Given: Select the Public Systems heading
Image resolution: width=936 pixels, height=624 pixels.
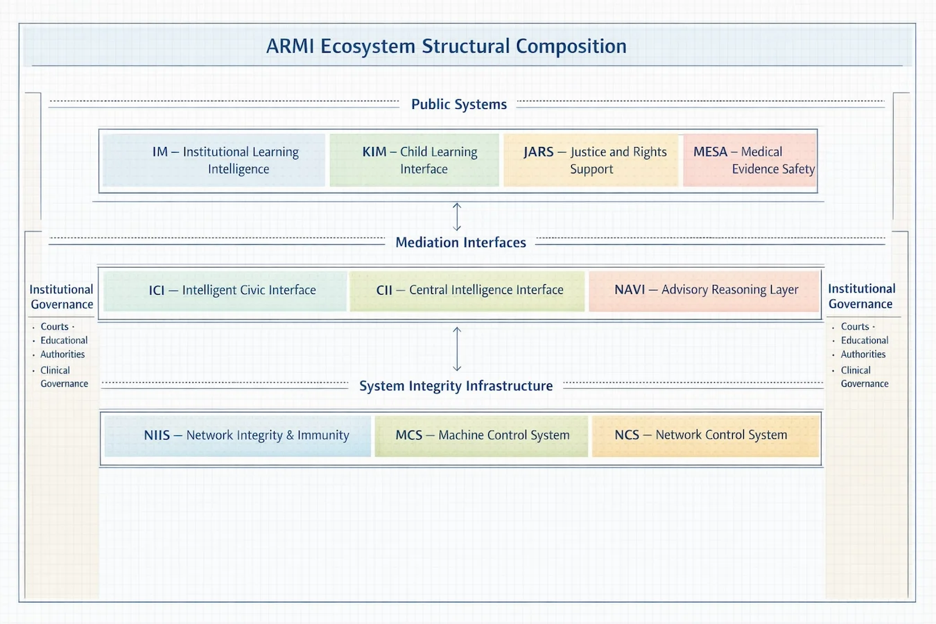Looking at the screenshot, I should (x=459, y=104).
